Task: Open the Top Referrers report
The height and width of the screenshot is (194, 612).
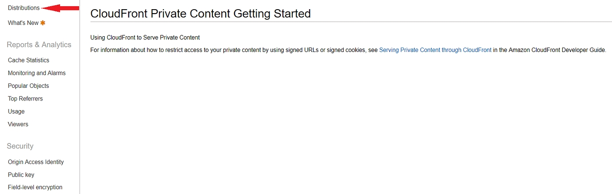Action: [x=25, y=99]
